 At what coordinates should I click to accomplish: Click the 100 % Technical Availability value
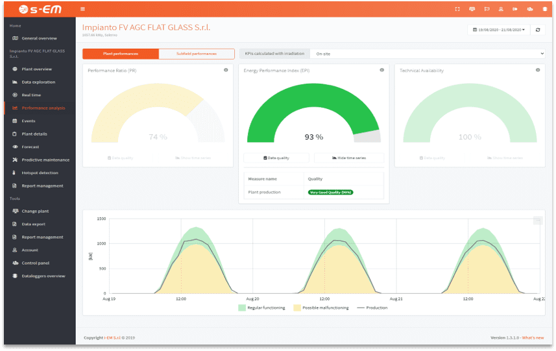[x=470, y=137]
